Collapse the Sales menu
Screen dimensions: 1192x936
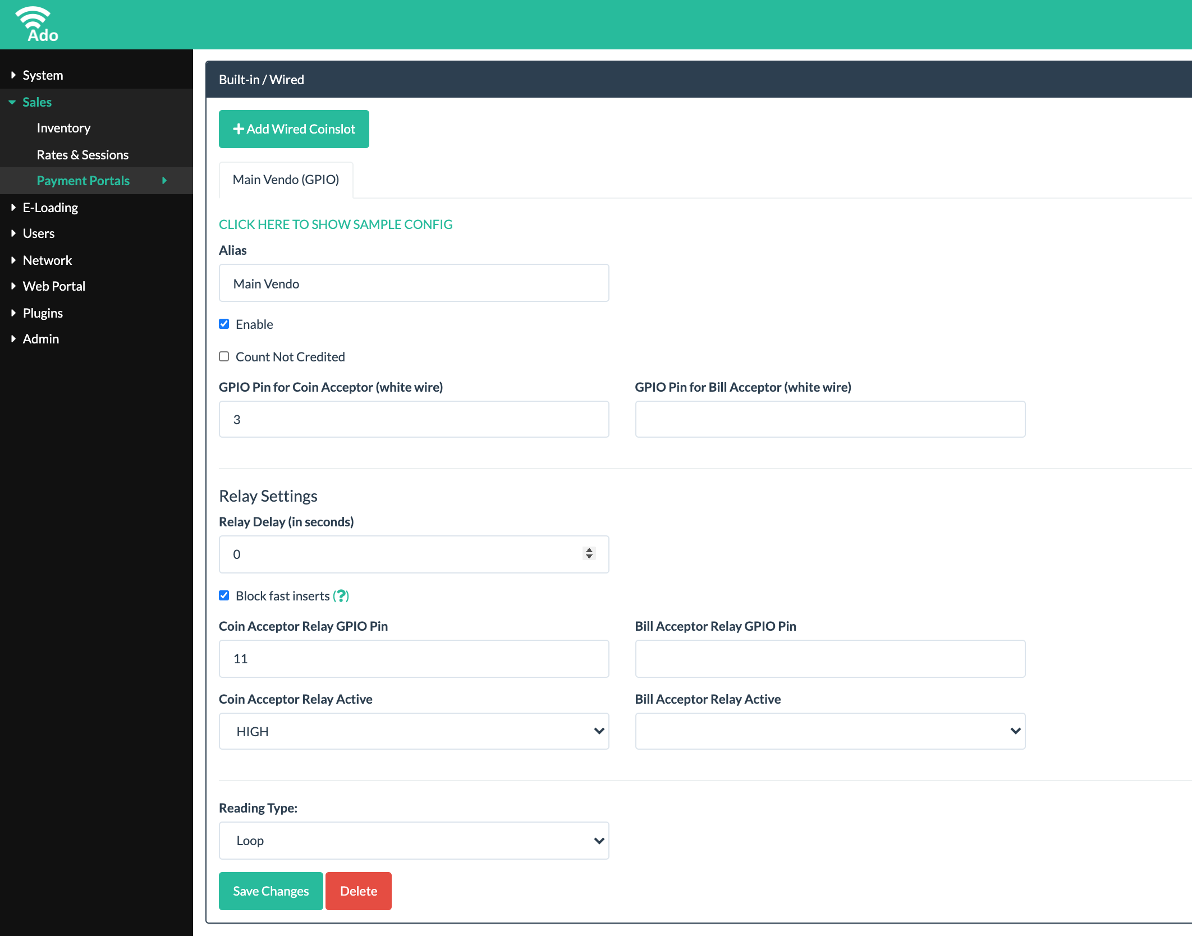(97, 102)
